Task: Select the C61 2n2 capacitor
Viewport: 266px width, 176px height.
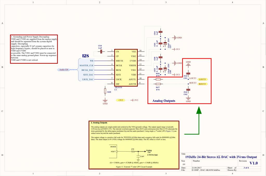Action: coord(188,74)
